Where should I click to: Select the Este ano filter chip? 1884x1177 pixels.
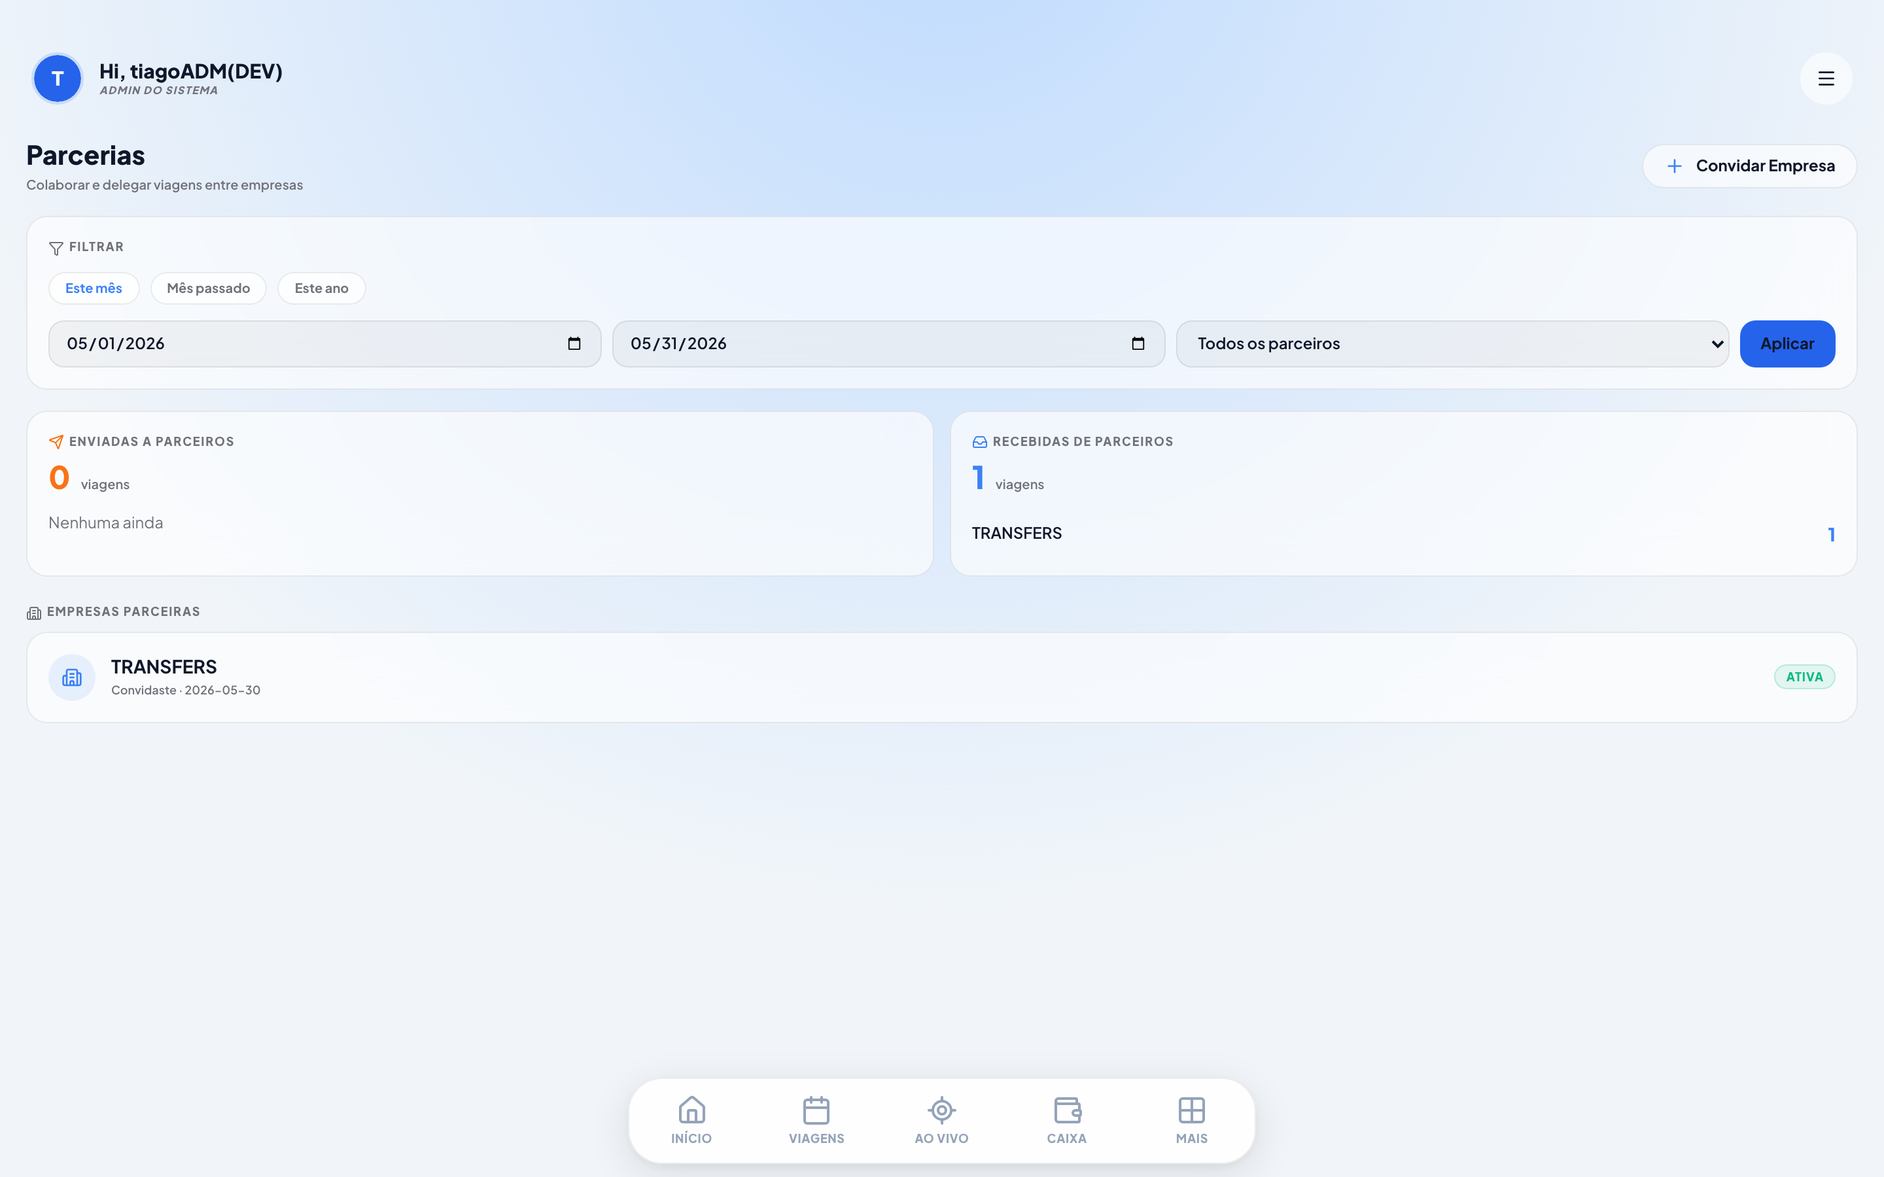tap(322, 288)
